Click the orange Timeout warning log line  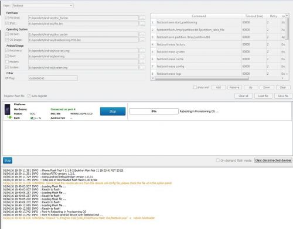pyautogui.click(x=79, y=218)
